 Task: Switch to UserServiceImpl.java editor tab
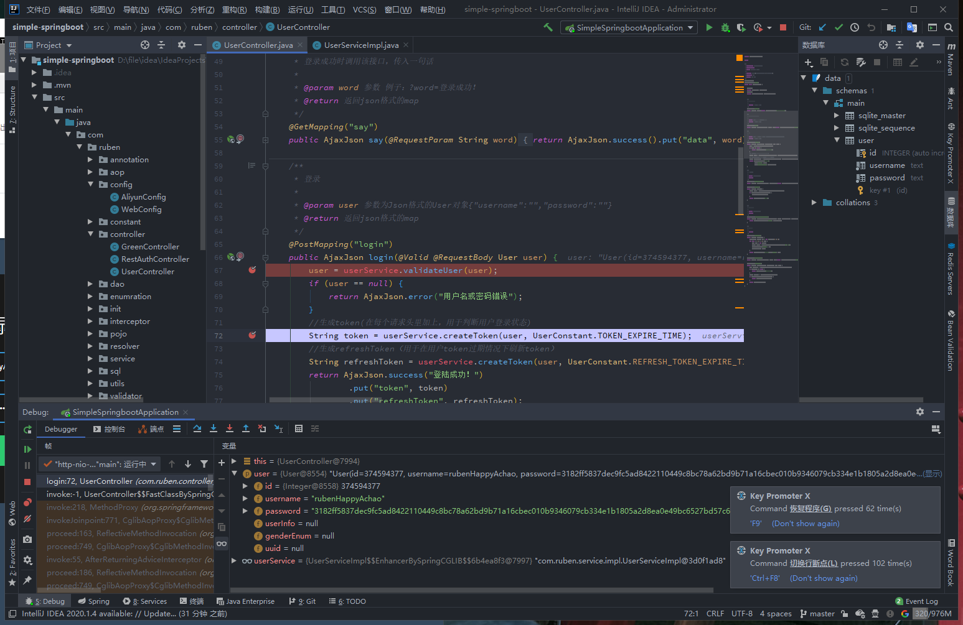pos(360,45)
